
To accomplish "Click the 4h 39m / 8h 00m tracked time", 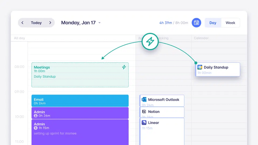I will 174,23.
